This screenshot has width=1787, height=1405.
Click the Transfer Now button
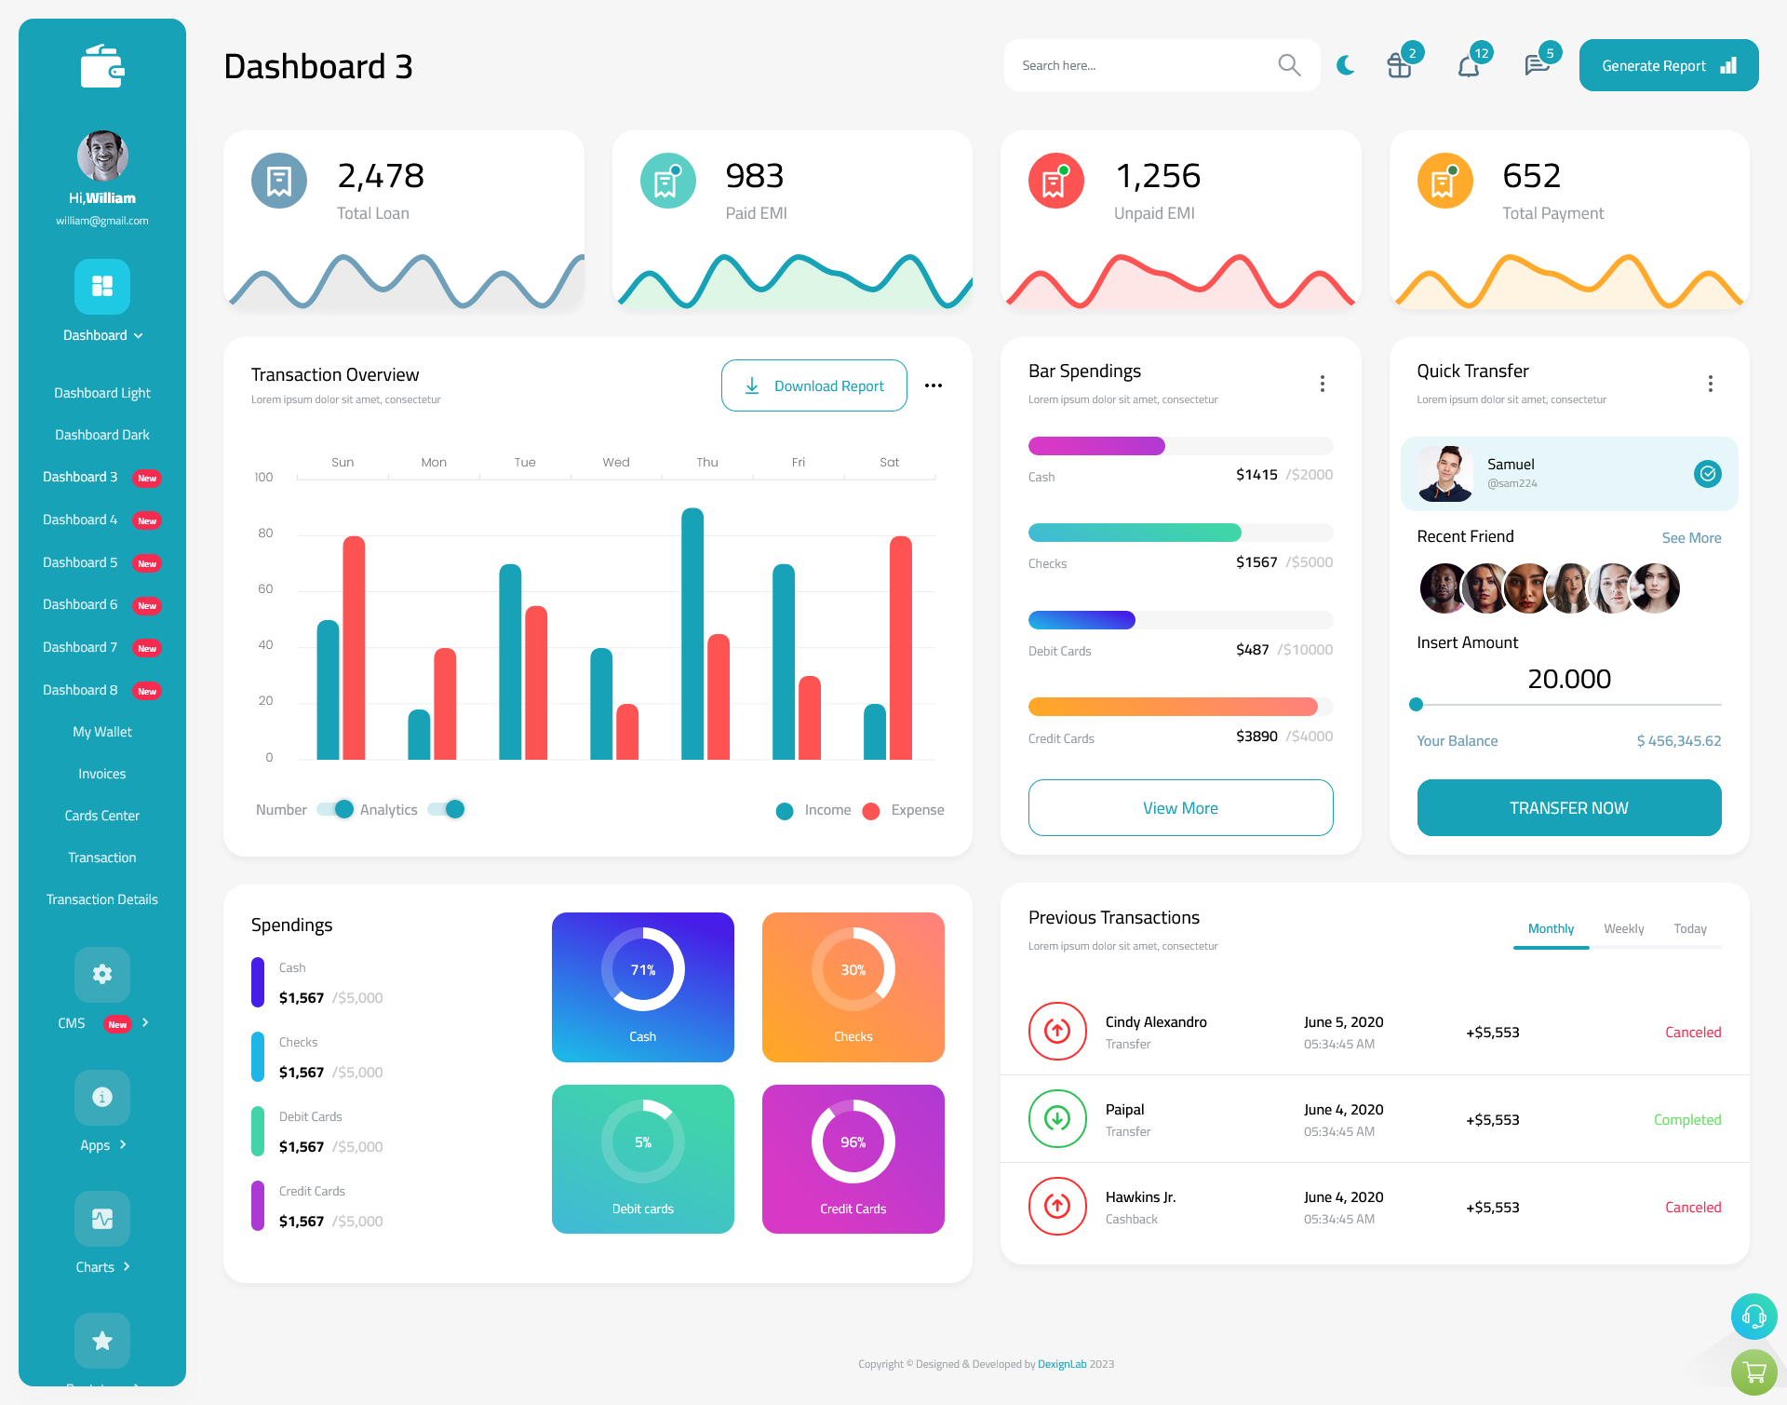pyautogui.click(x=1569, y=808)
